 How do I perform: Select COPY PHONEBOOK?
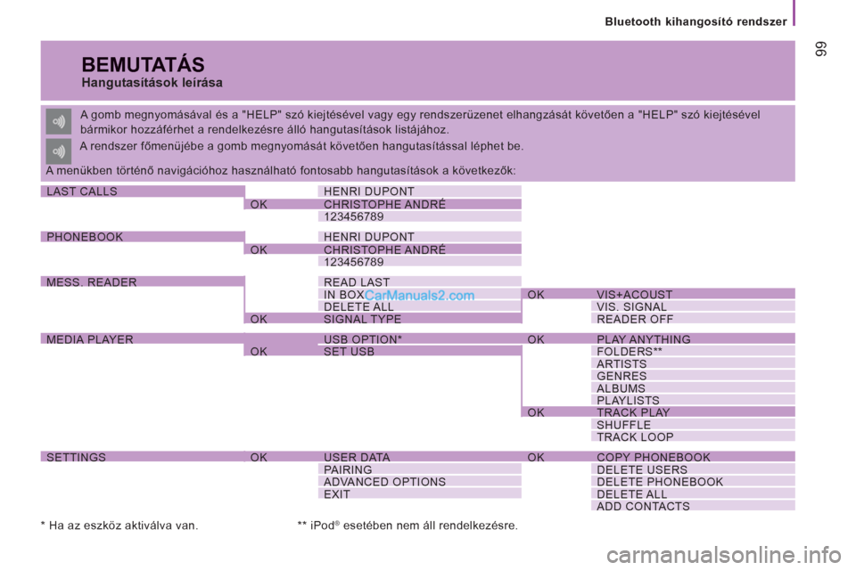[x=693, y=457]
